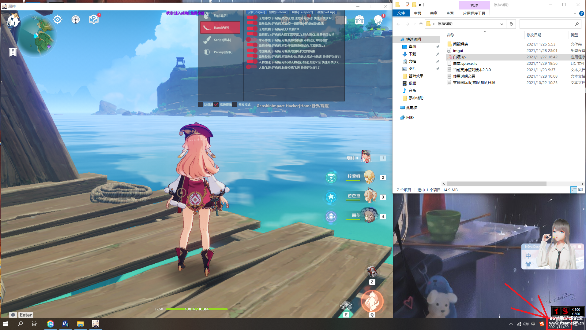Show hidden system tray icons
This screenshot has height=330, width=586.
click(x=511, y=324)
